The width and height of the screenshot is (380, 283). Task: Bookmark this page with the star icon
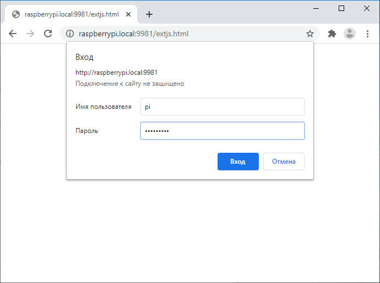pyautogui.click(x=310, y=34)
